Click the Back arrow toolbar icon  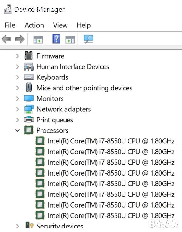(x=6, y=39)
